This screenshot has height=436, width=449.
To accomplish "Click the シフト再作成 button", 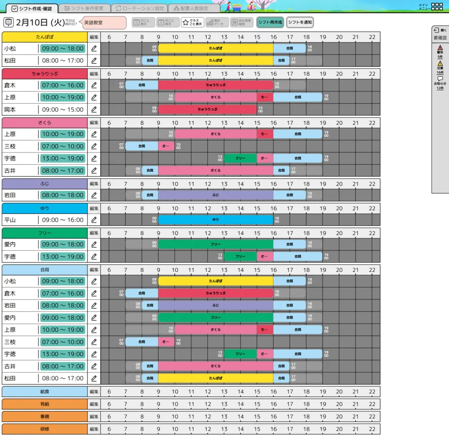I will coord(270,22).
